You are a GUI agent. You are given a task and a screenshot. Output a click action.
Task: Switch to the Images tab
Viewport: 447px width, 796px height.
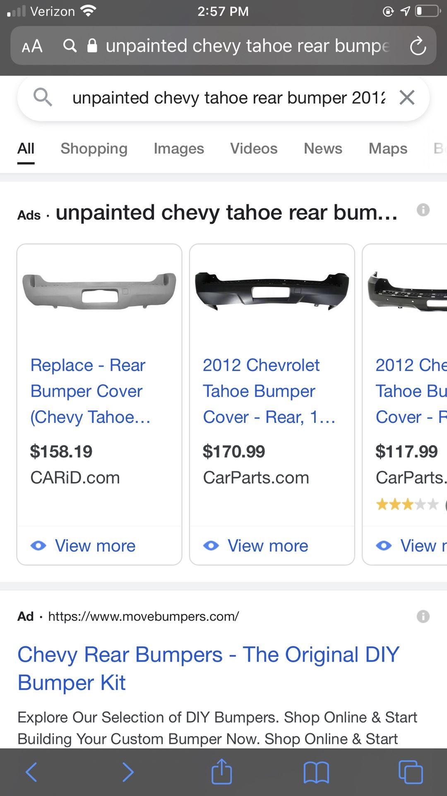click(179, 148)
